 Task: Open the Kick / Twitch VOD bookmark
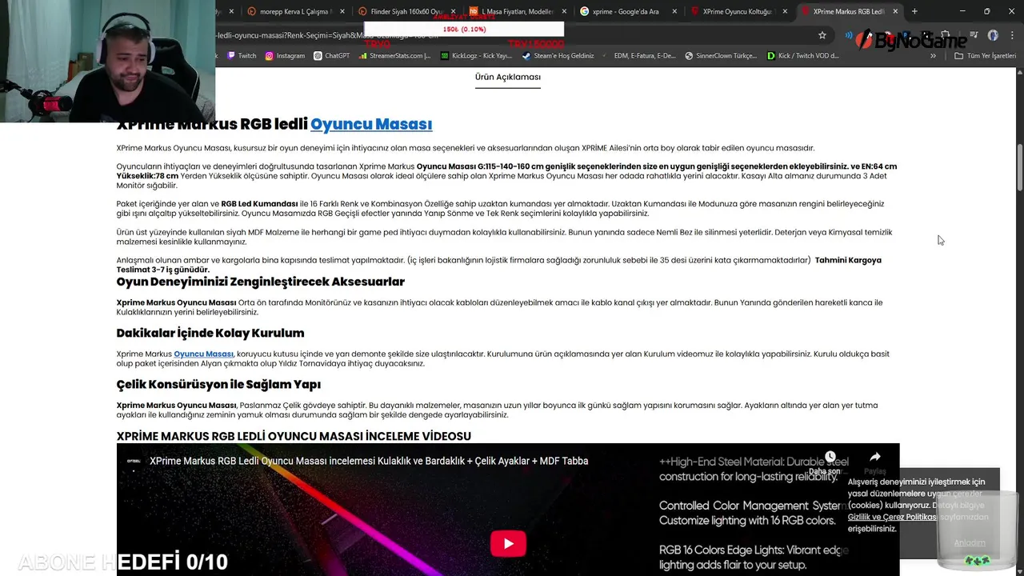[802, 56]
